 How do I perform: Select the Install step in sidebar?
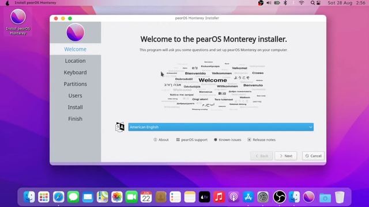(x=76, y=108)
